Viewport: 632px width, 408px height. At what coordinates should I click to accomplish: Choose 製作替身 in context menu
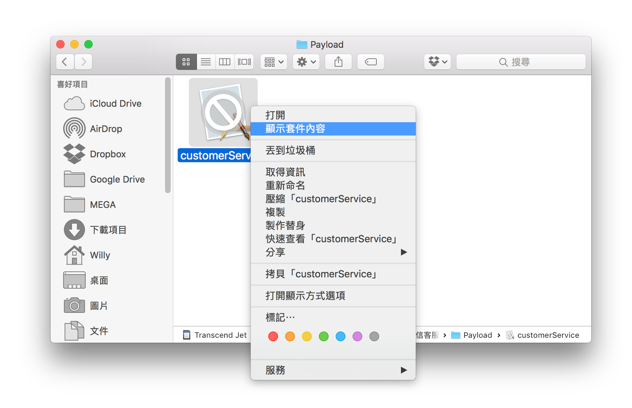333,226
